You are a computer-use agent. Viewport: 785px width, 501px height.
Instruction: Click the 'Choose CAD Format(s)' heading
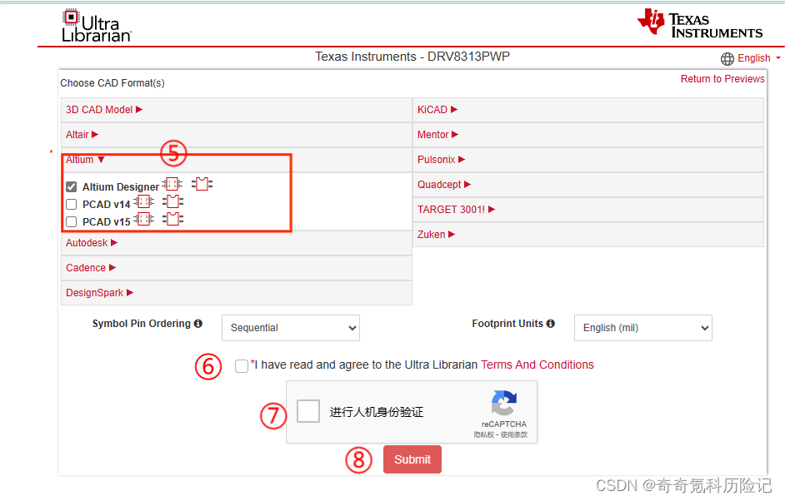[112, 83]
